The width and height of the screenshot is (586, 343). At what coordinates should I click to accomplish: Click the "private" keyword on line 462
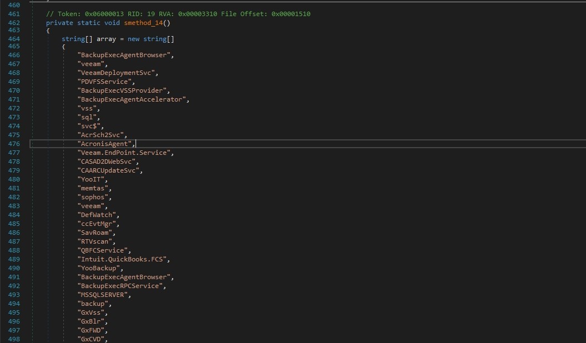(59, 23)
